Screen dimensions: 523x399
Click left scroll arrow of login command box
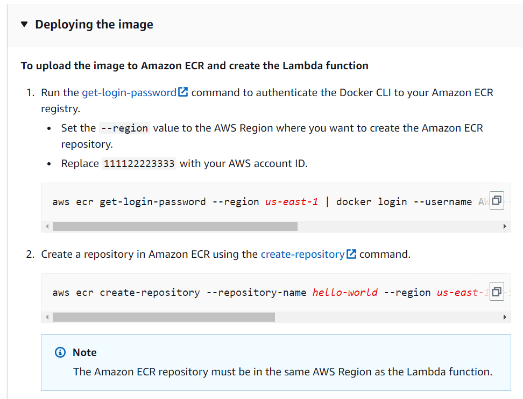[47, 226]
